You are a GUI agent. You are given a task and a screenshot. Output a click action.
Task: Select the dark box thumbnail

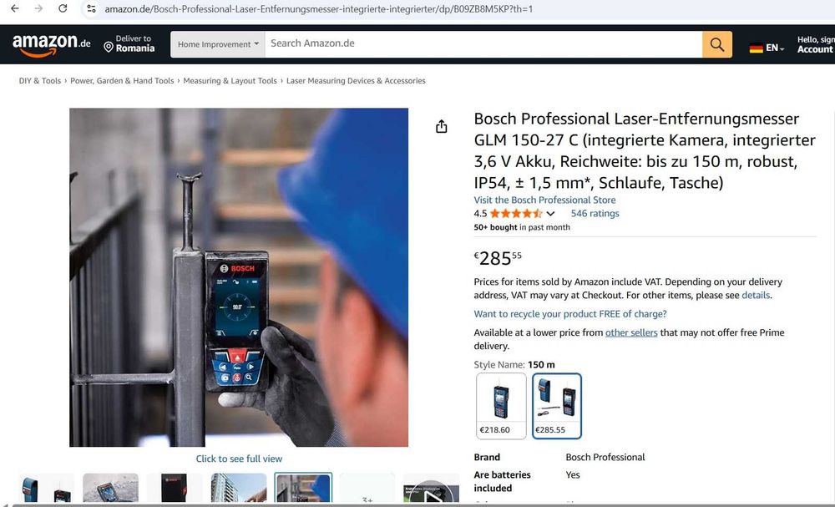tap(175, 489)
